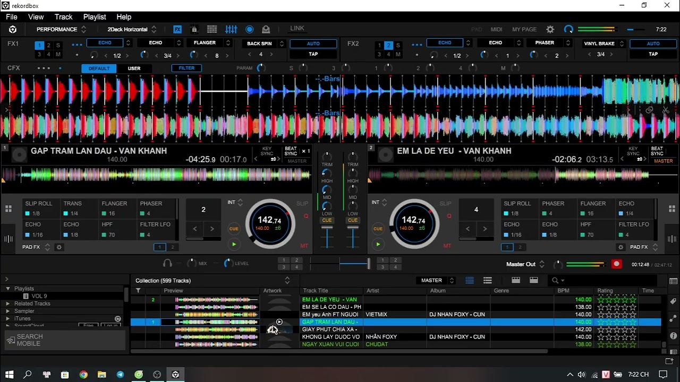680x382 pixels.
Task: Open the PERFORMANCE mode dropdown
Action: pyautogui.click(x=61, y=30)
